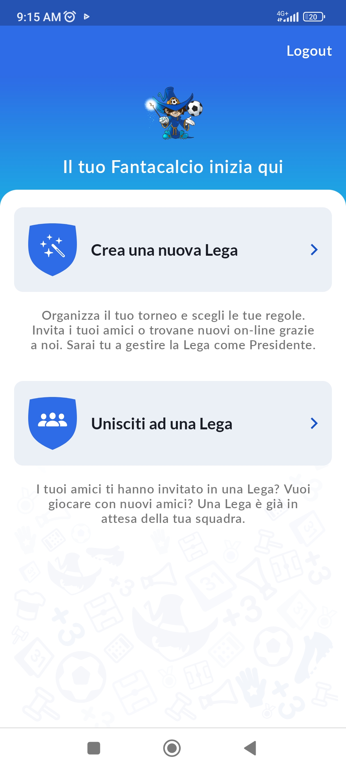Choose Crea una nuova Lega text
The width and height of the screenshot is (346, 769).
(x=164, y=250)
